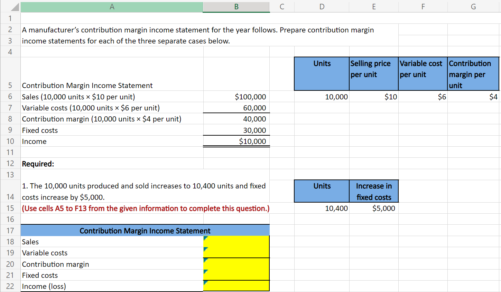This screenshot has height=292, width=501.
Task: Select column G header
Action: click(x=474, y=7)
